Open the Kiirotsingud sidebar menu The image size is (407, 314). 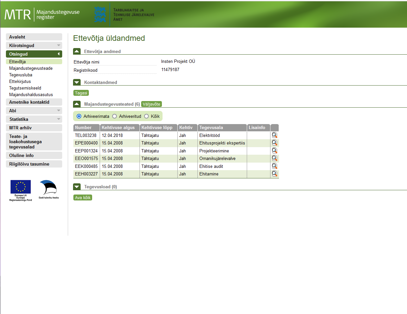[34, 45]
